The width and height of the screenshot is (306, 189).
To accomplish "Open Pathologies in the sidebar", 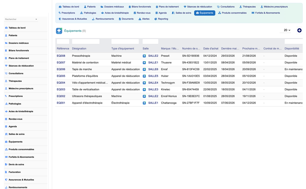I will click(x=15, y=104).
